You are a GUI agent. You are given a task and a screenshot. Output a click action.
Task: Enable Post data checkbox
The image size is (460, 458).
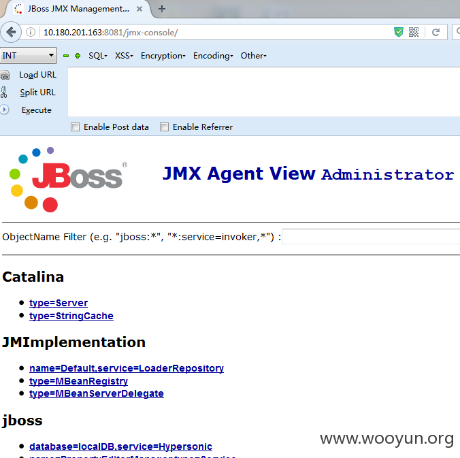coord(75,127)
